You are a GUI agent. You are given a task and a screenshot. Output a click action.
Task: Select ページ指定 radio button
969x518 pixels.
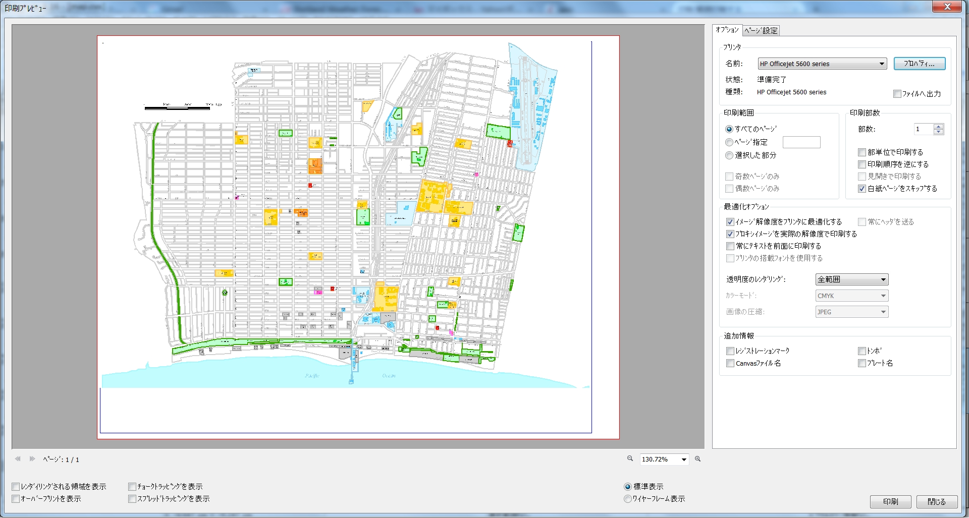click(729, 142)
